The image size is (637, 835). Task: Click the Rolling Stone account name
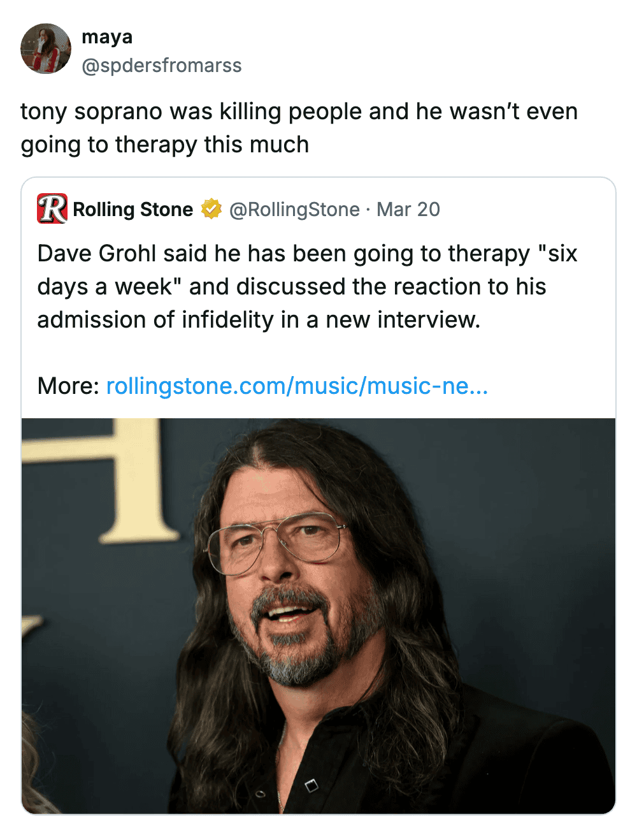[132, 209]
